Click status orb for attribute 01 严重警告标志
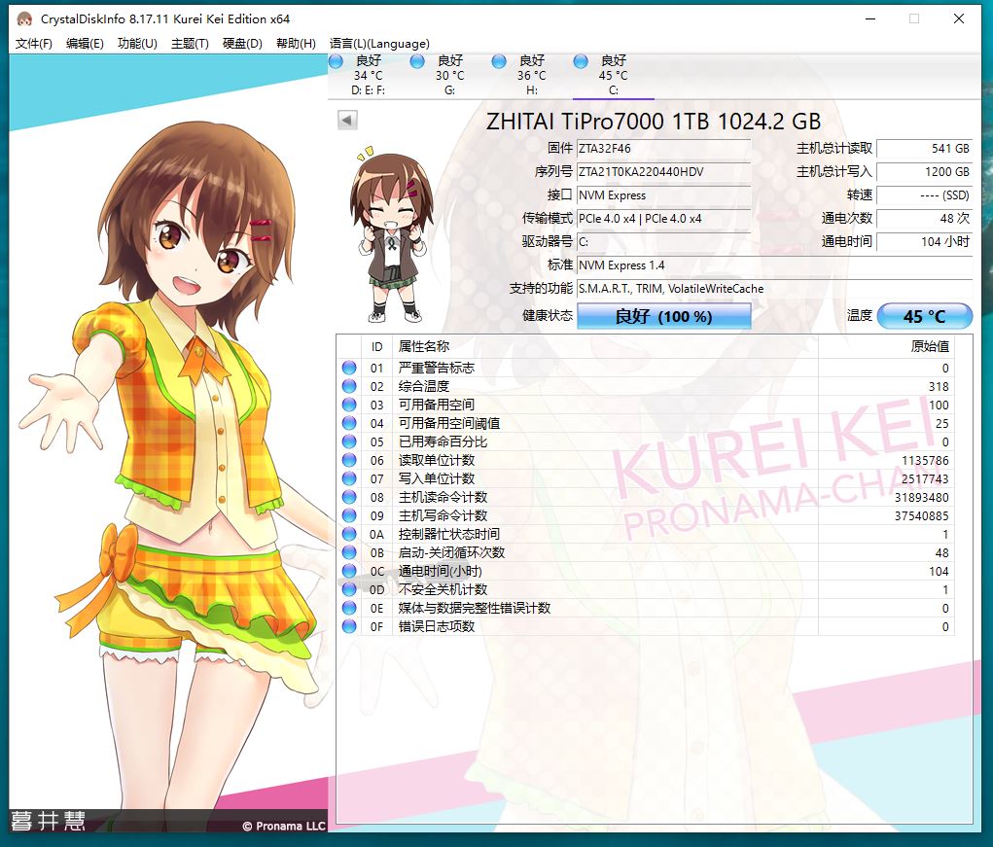The height and width of the screenshot is (847, 993). coord(349,368)
